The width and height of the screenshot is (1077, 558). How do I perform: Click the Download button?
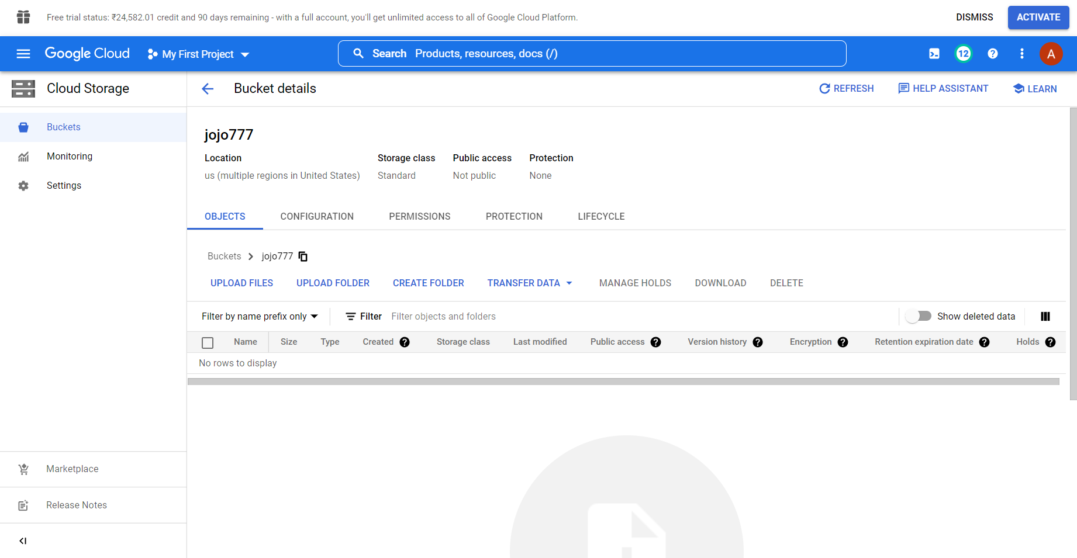[x=720, y=283]
